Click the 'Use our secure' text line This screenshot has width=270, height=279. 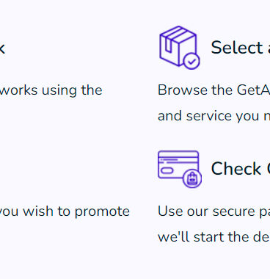coord(214,211)
